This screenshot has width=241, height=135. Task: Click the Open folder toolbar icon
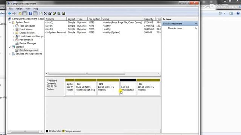click(x=54, y=13)
